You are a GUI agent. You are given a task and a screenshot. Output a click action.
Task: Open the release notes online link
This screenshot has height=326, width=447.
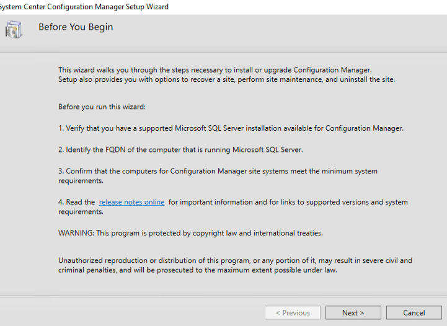pyautogui.click(x=131, y=202)
